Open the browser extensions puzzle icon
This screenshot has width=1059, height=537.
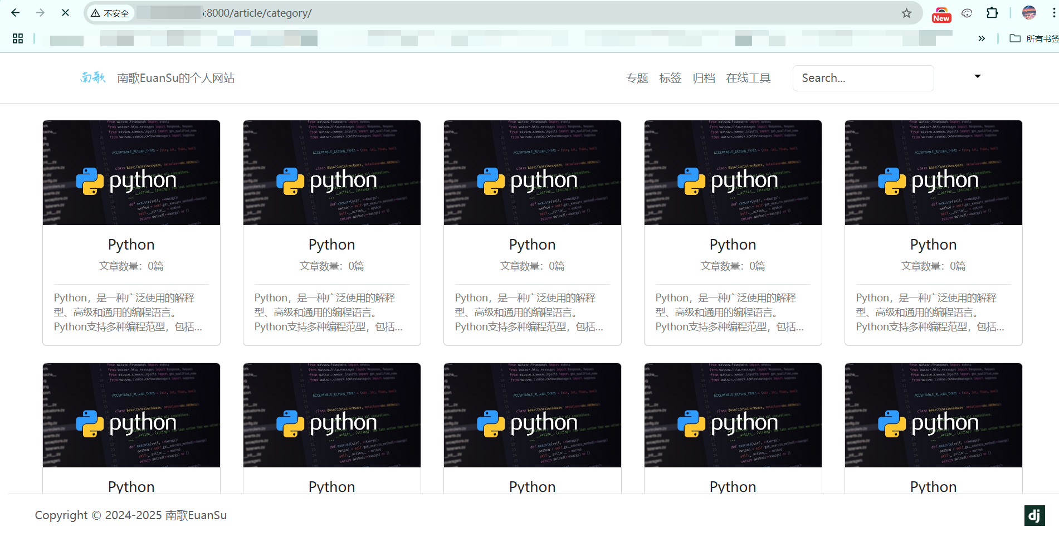[x=992, y=13]
